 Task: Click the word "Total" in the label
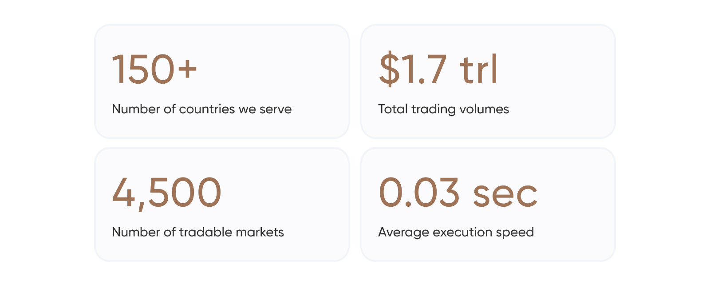[x=393, y=109]
